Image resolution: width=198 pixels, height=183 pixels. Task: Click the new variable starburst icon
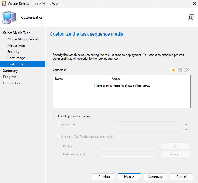point(173,70)
